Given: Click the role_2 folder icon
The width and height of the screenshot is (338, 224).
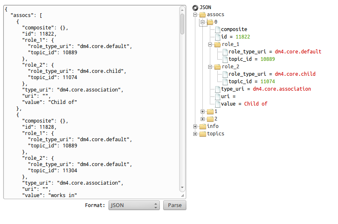Looking at the screenshot, I should pos(218,67).
